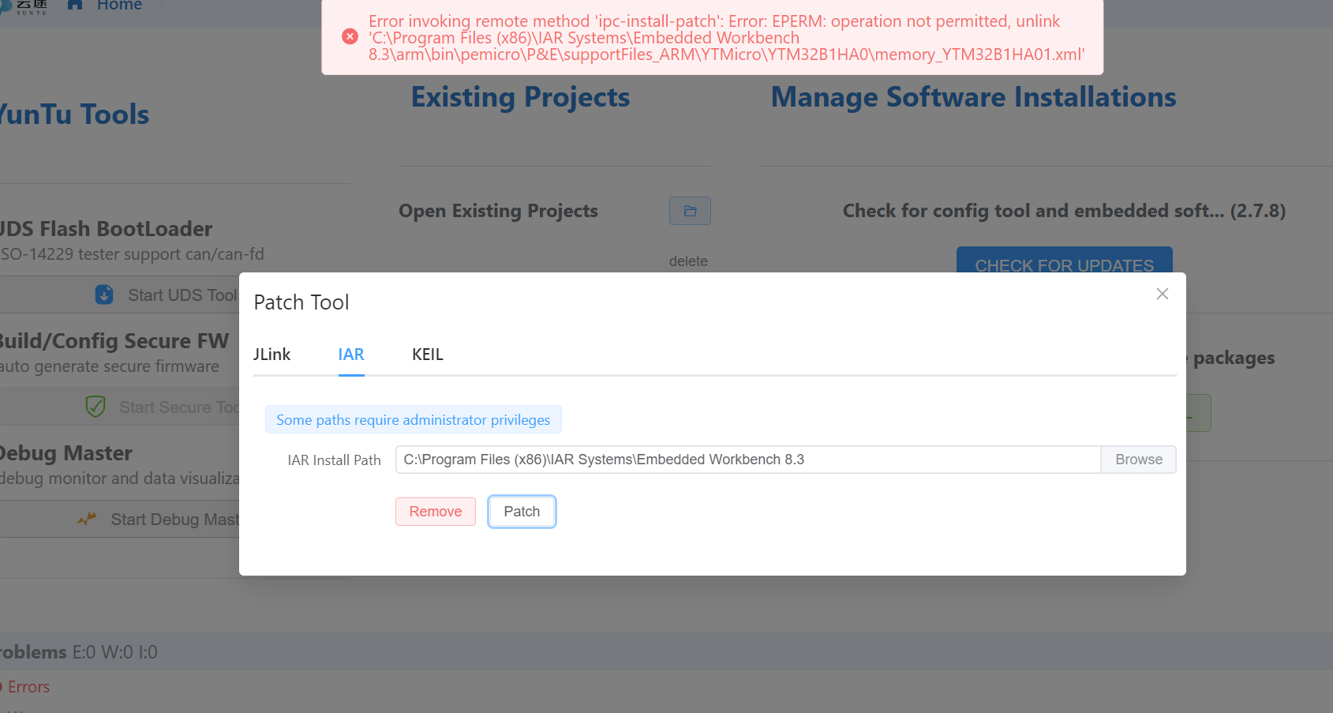Select the Errors entry in Problems panel
The width and height of the screenshot is (1333, 713).
coord(28,687)
